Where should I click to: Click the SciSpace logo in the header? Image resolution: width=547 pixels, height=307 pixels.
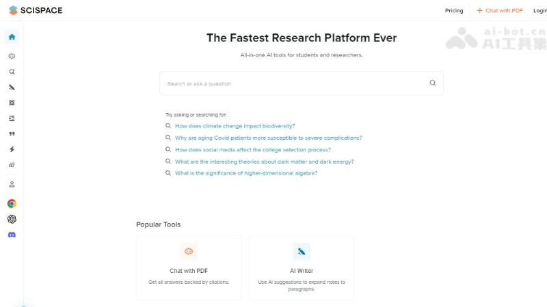(38, 10)
